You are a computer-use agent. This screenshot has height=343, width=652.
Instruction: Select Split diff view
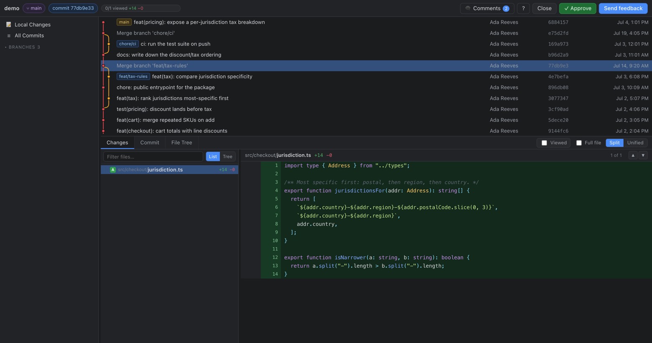click(x=614, y=143)
